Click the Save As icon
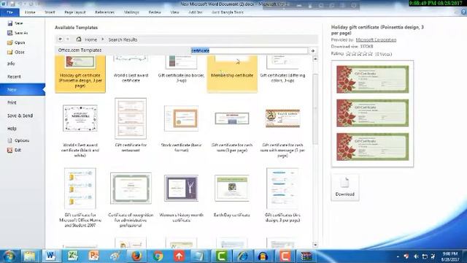The height and width of the screenshot is (263, 467). pyautogui.click(x=10, y=33)
